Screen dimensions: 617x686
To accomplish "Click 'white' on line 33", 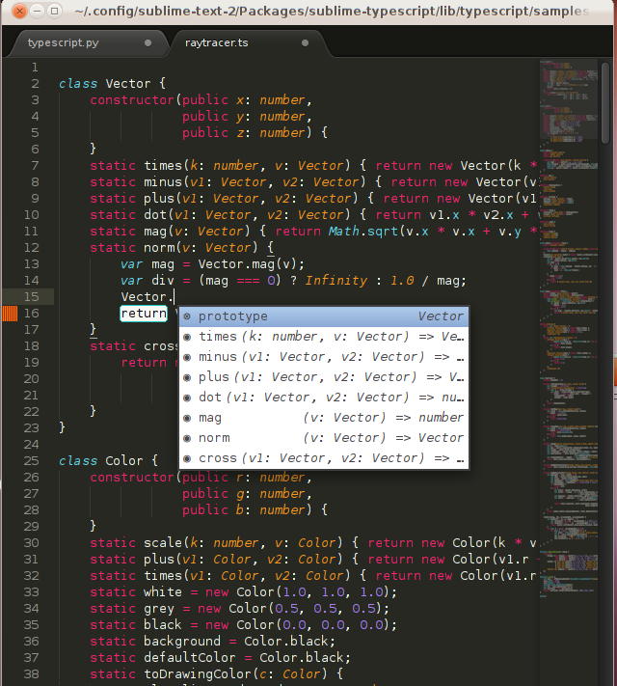I will click(163, 592).
